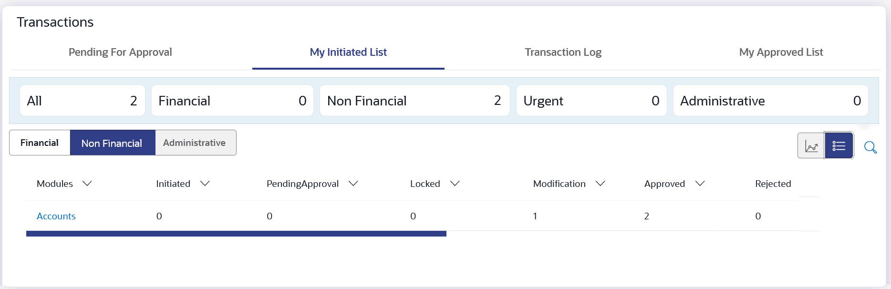Click the PendingApproval column chevron

tap(353, 184)
